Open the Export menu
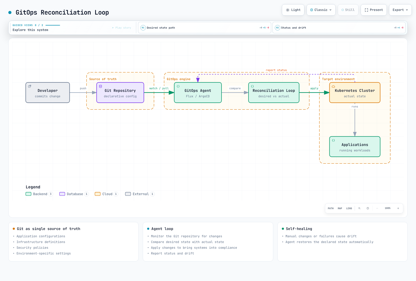416x281 pixels. (x=400, y=10)
